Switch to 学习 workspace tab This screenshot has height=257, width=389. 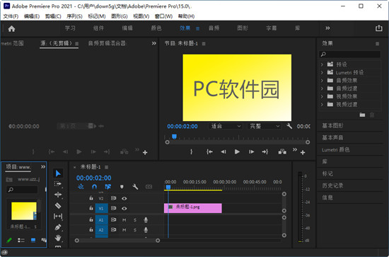(70, 28)
